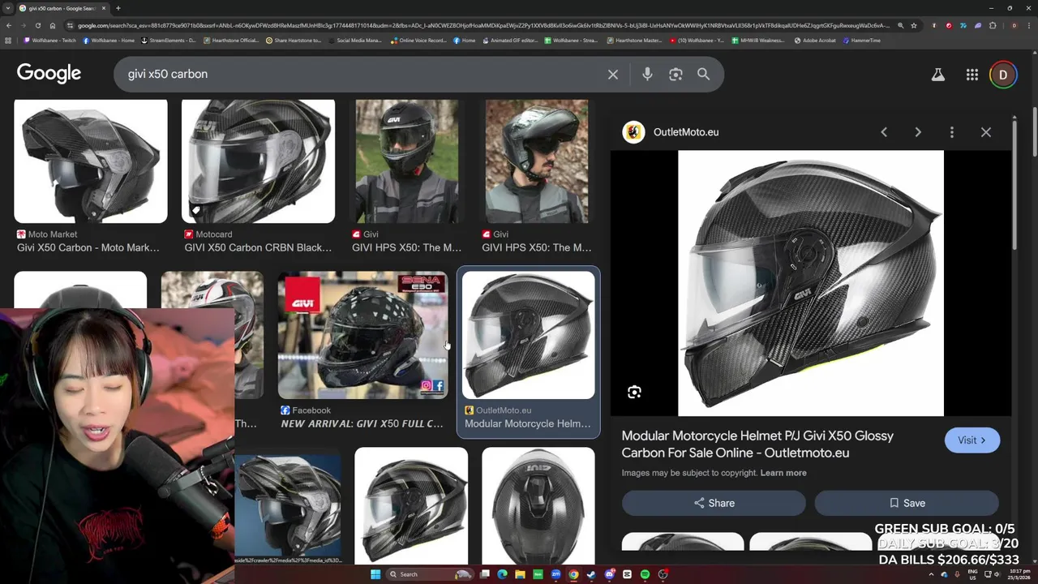Image resolution: width=1038 pixels, height=584 pixels.
Task: Search inside preview image with Lens icon
Action: 634,393
